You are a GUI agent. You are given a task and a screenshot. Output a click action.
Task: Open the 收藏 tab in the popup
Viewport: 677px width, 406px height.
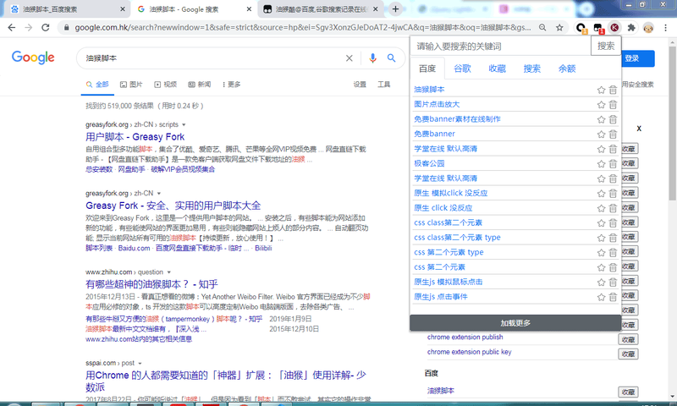tap(498, 69)
